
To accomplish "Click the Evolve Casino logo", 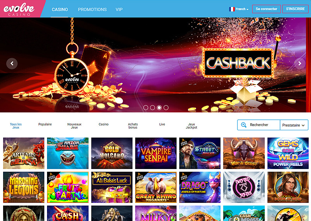I will coord(19,9).
